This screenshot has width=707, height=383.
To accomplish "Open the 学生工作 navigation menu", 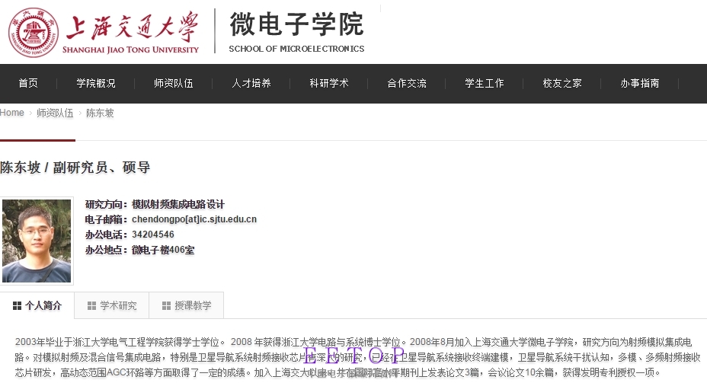I will click(x=485, y=83).
